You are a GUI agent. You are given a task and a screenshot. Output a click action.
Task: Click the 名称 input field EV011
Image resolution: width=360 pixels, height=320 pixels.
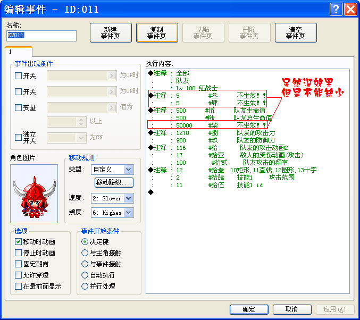click(41, 36)
